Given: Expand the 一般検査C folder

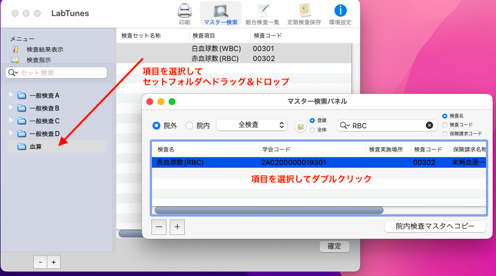Looking at the screenshot, I should 11,121.
